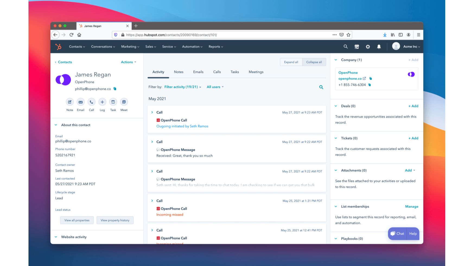Screen dimensions: 474x266
Task: Click the search icon in the activity feed
Action: click(321, 87)
